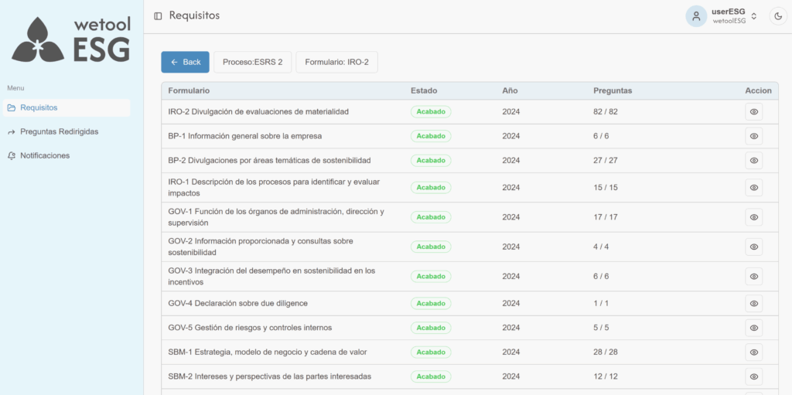View BP-2 Divulgaciones form eye icon
Image resolution: width=792 pixels, height=395 pixels.
tap(753, 161)
